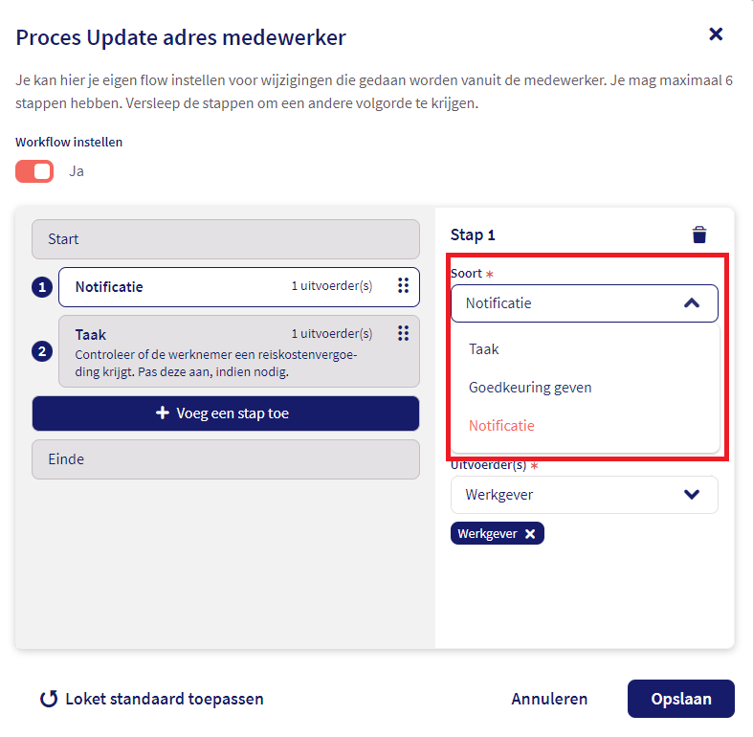Click the step number 2 badge
The image size is (753, 737).
[x=42, y=351]
